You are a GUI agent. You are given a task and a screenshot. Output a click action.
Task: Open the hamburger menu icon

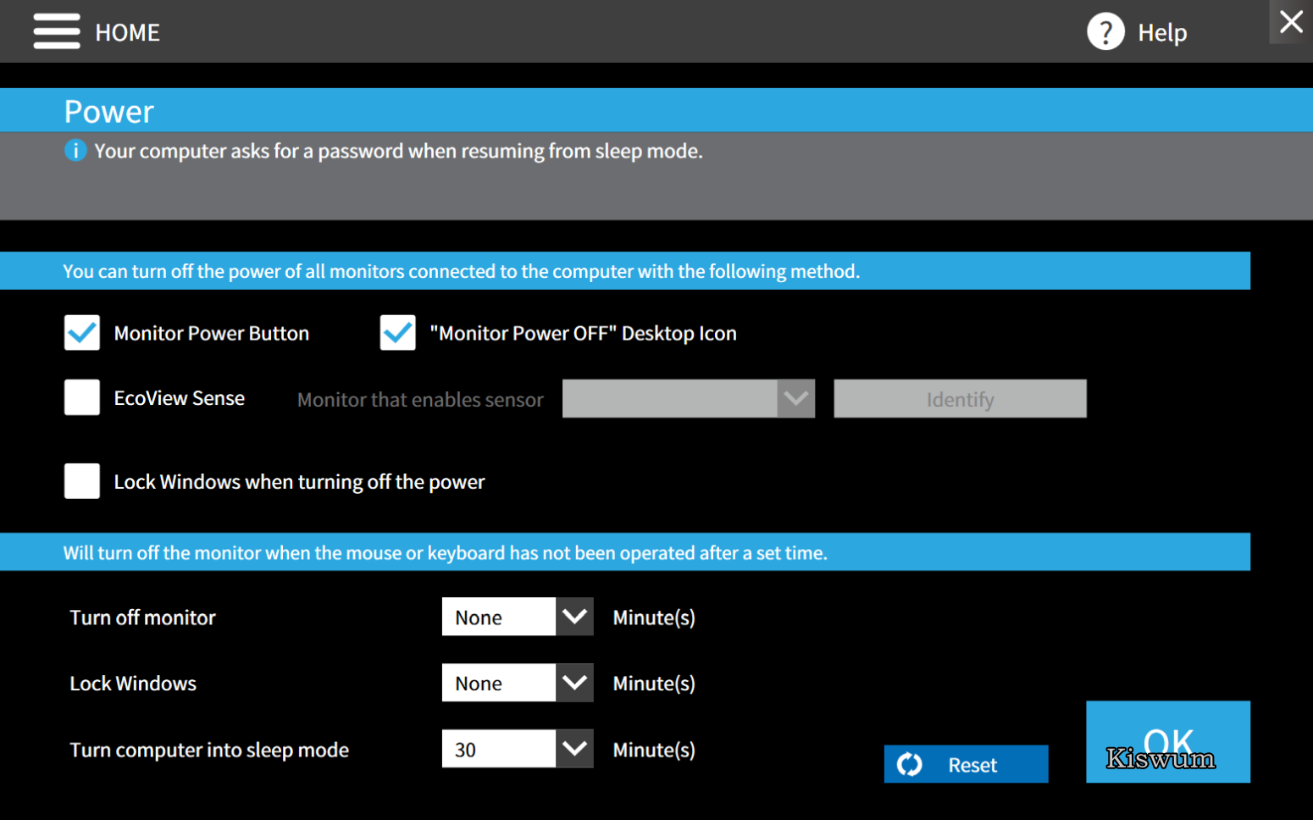[x=57, y=31]
